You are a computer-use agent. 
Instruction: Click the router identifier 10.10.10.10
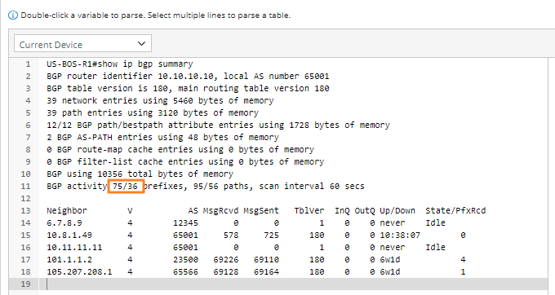[185, 77]
